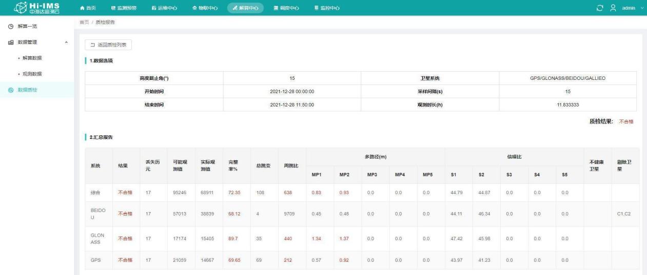Click the user avatar icon
Screen dimensions: 647x275
pyautogui.click(x=612, y=8)
